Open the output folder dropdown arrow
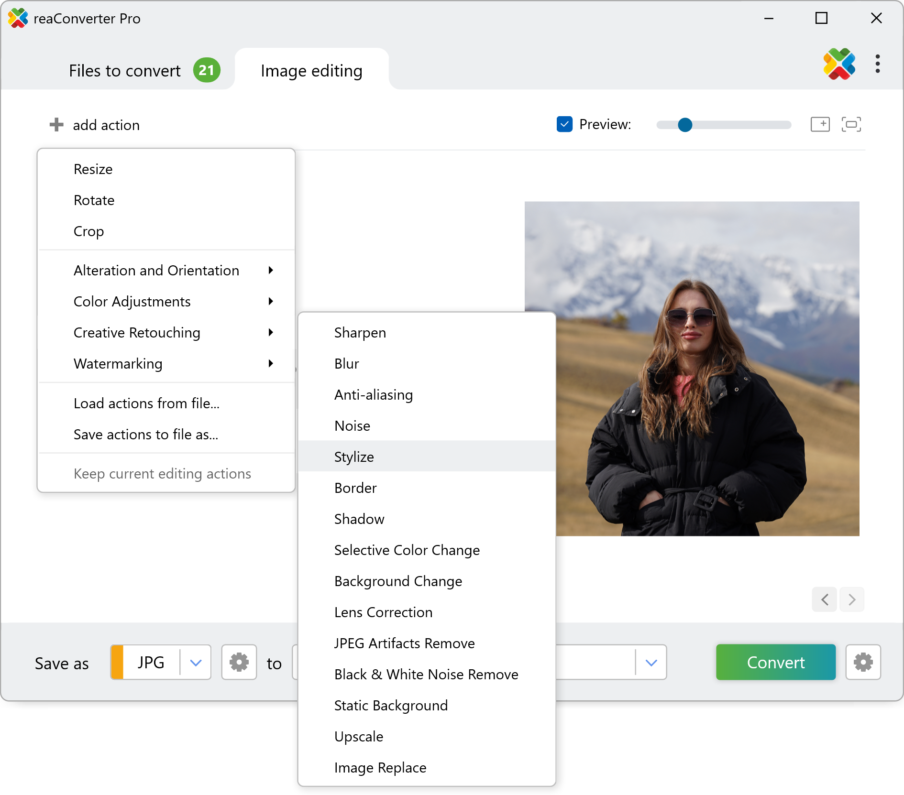 click(651, 663)
